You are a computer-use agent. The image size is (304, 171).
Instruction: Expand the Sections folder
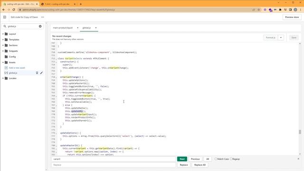click(x=3, y=45)
